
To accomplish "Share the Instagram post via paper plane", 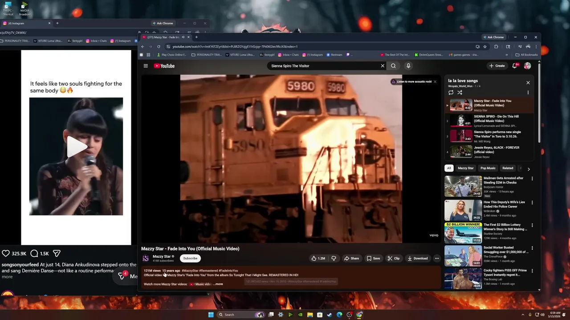I will pyautogui.click(x=57, y=253).
